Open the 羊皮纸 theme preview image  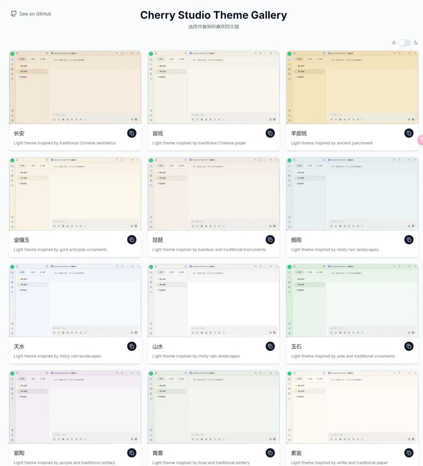coord(352,87)
